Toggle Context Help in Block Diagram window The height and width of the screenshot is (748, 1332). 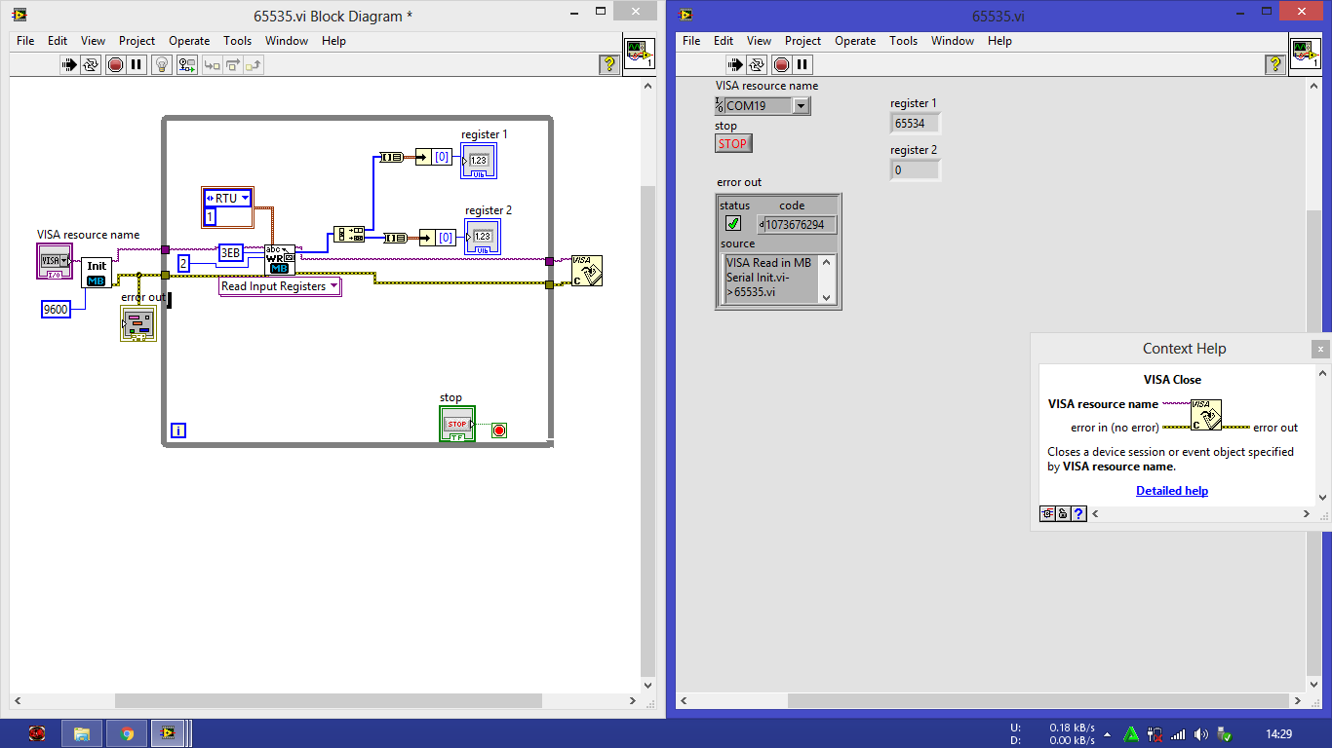tap(609, 65)
